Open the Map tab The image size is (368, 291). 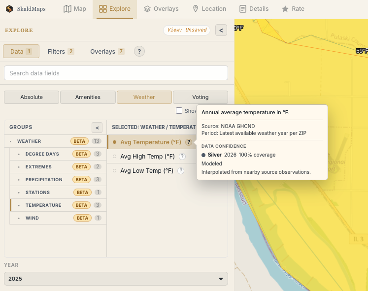click(75, 9)
